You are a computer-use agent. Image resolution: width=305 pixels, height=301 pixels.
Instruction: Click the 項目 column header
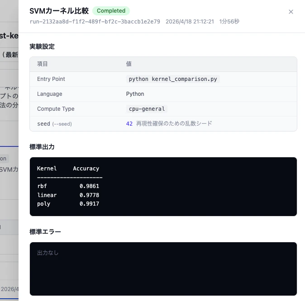coord(43,64)
